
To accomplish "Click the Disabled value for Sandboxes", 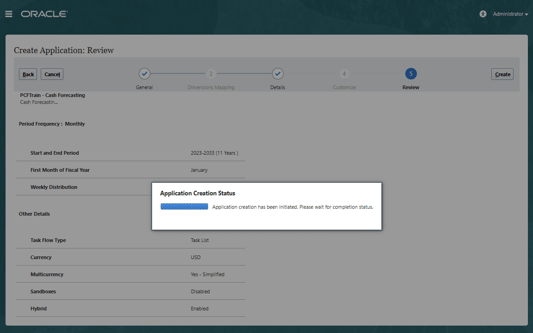I will point(200,291).
